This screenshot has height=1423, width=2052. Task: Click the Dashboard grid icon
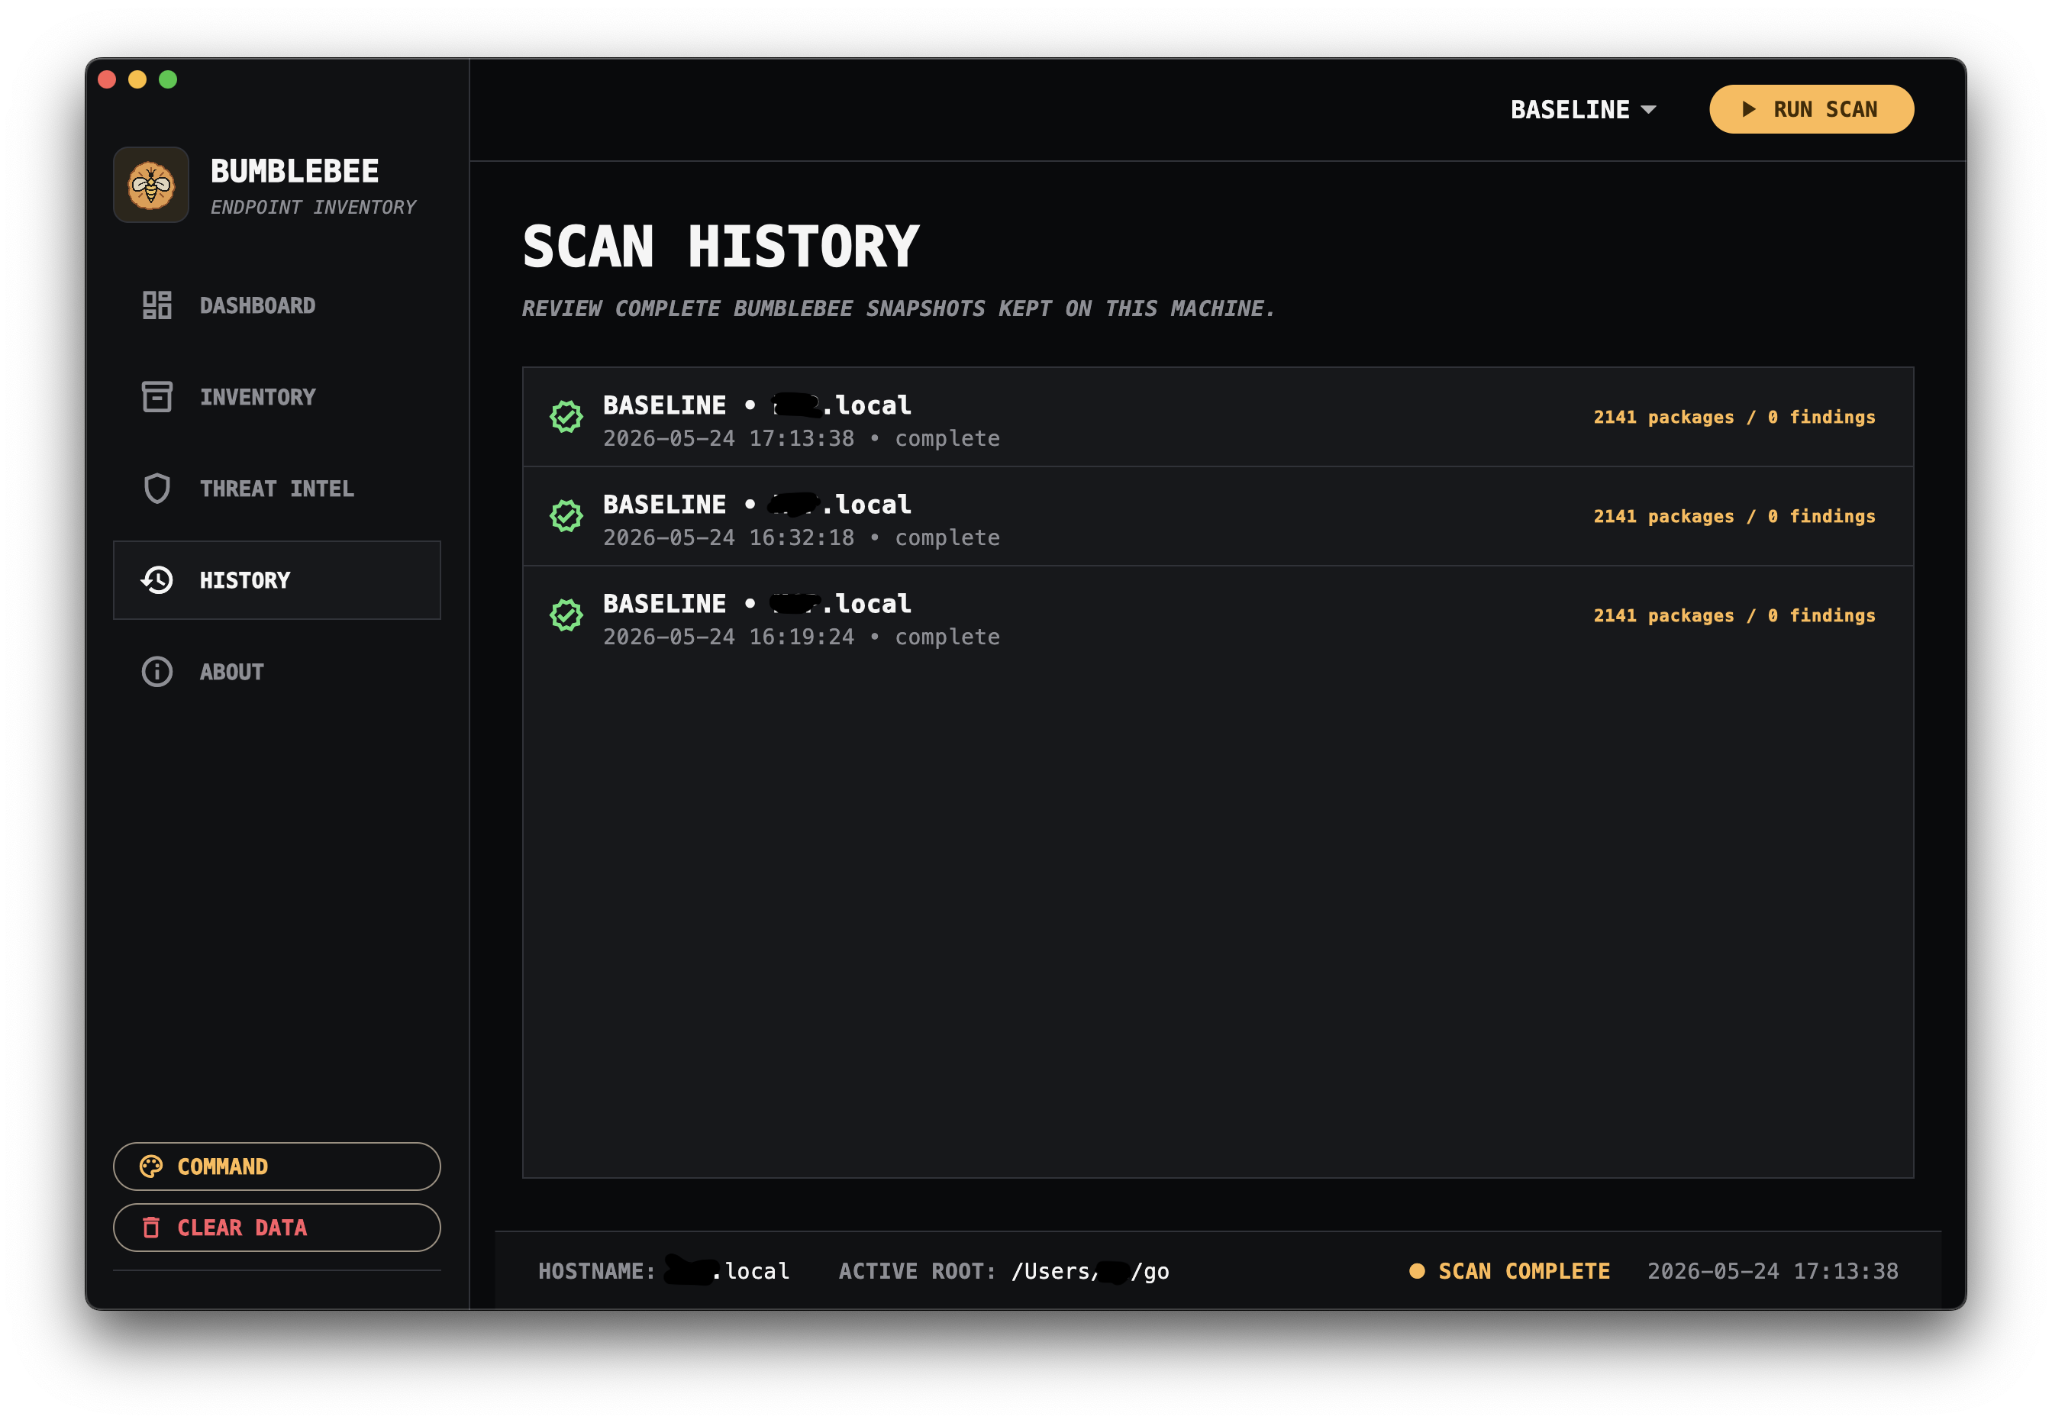[157, 305]
